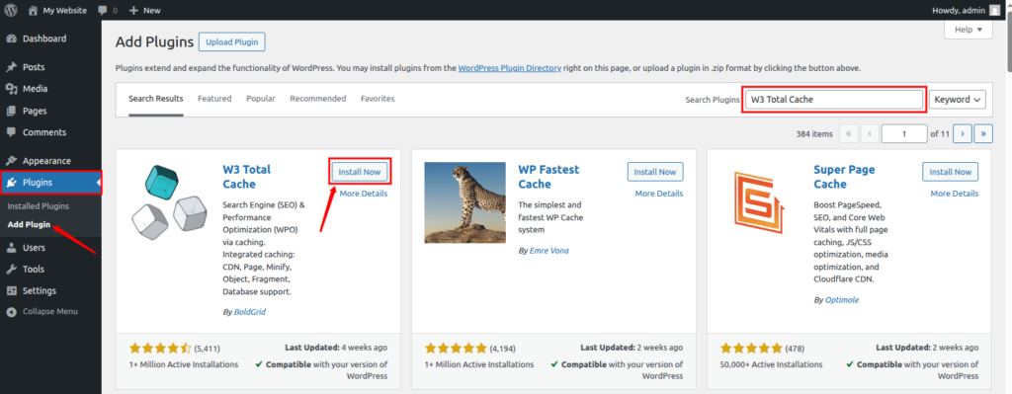
Task: Go to previous page of results
Action: click(x=870, y=133)
